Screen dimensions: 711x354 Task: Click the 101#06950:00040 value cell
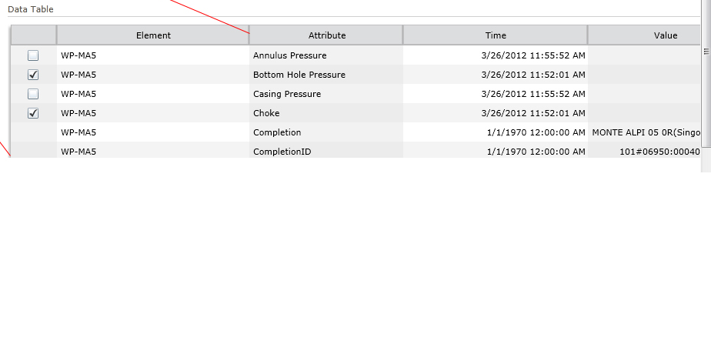pos(644,150)
